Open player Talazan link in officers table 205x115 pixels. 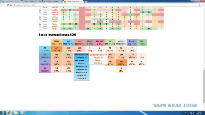[55, 24]
